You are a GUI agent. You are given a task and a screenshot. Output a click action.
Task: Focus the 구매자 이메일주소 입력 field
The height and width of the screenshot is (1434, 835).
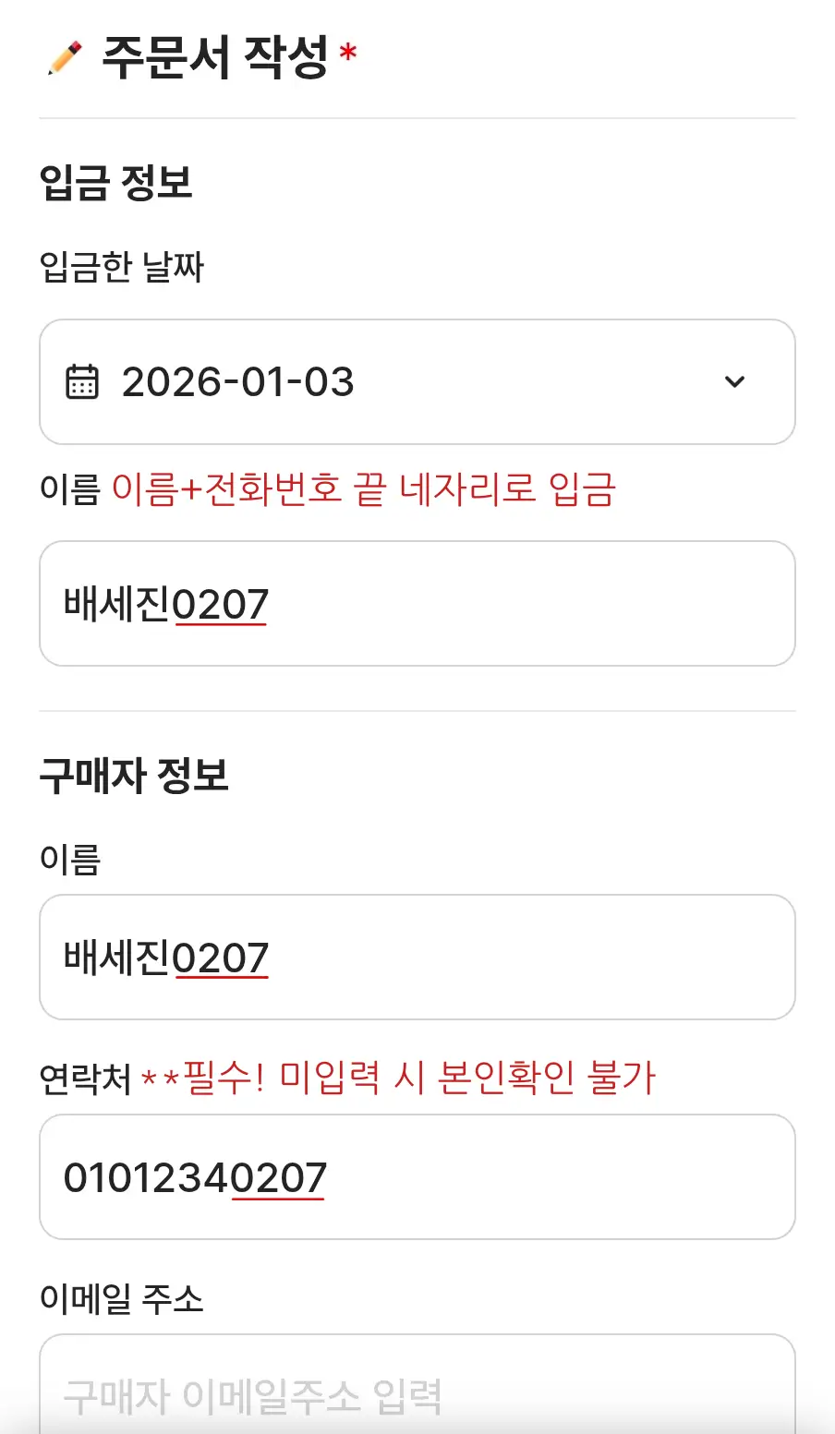(417, 1394)
